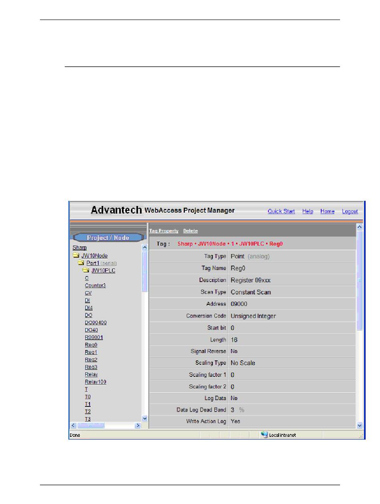
Task: Click the Tag Name value Reg0
Action: (x=237, y=268)
